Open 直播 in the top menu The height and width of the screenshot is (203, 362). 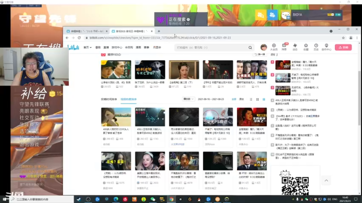[x=106, y=47]
